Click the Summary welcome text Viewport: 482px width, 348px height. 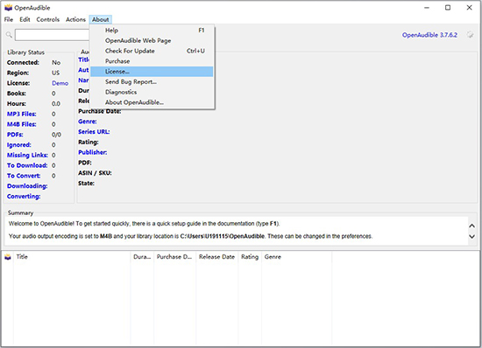point(145,224)
